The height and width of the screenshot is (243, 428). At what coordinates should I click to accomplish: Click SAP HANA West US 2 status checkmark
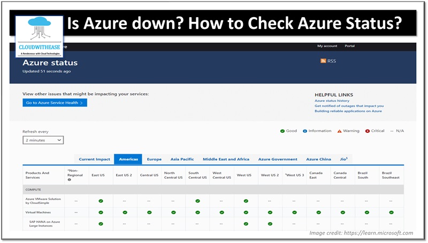tap(270, 224)
